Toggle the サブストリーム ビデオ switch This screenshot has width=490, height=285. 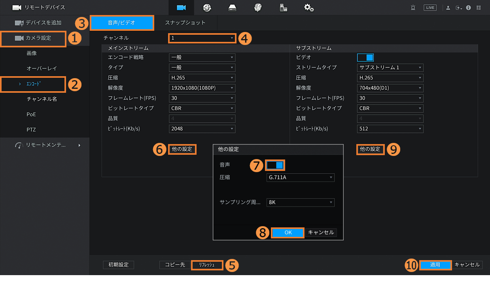(365, 57)
